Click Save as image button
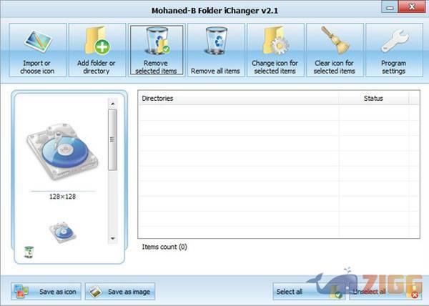 [120, 292]
